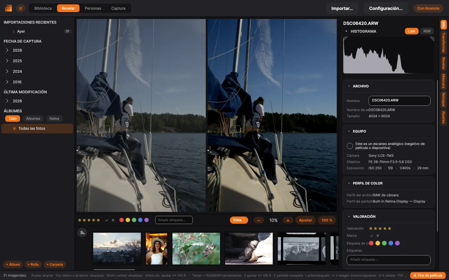Click the Nombre file name field
Image resolution: width=449 pixels, height=280 pixels.
(399, 100)
